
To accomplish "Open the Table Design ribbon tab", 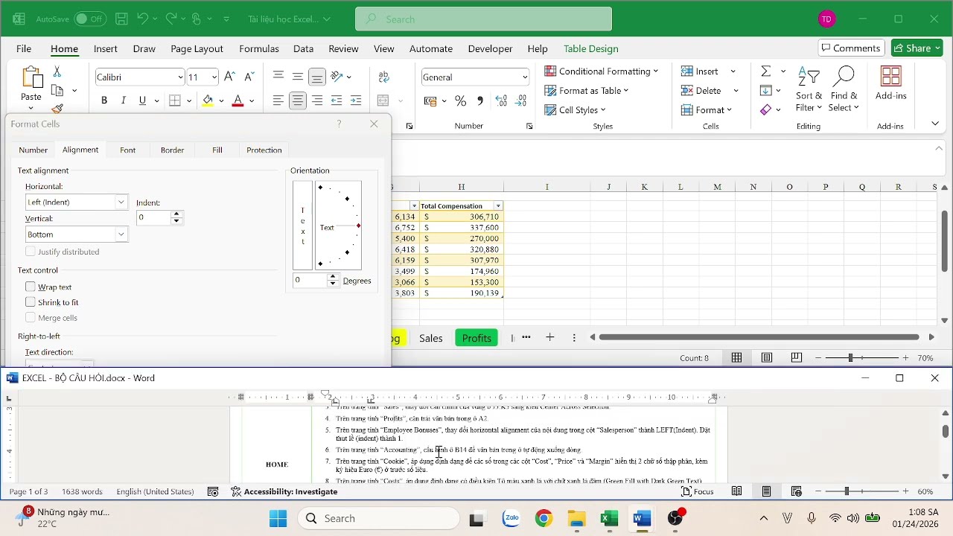I will pyautogui.click(x=591, y=48).
